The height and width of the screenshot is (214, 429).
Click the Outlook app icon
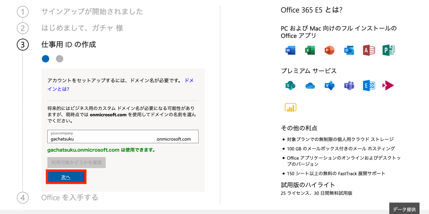pos(349,51)
